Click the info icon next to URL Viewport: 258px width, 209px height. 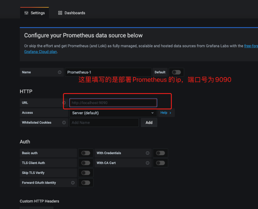[x=64, y=103]
